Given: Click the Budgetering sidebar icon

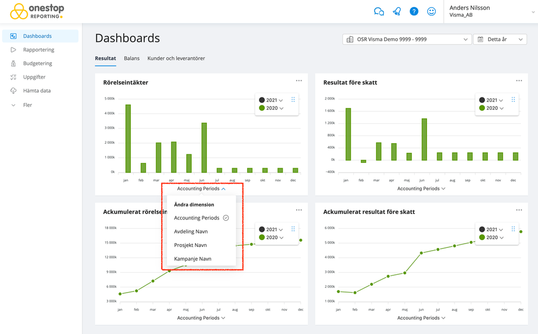Looking at the screenshot, I should click(13, 63).
